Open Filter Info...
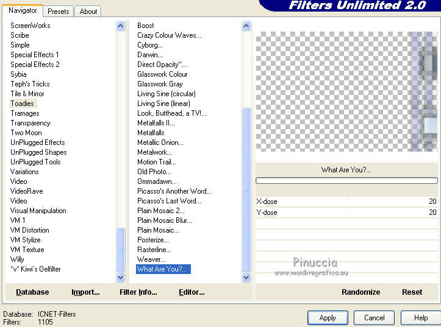 [138, 292]
